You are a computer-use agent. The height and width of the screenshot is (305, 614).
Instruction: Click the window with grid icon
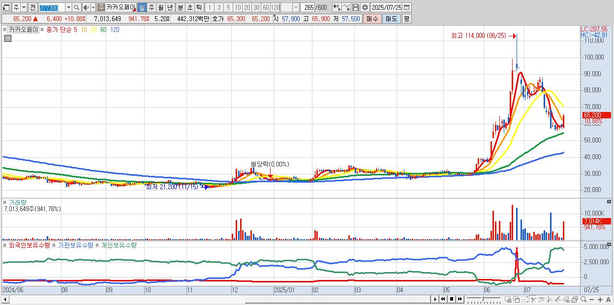point(508,299)
